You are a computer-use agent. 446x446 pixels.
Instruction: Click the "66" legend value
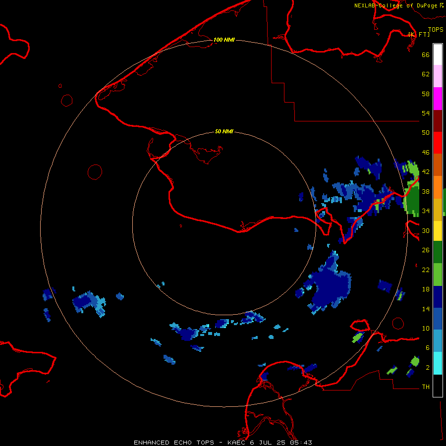tap(426, 55)
